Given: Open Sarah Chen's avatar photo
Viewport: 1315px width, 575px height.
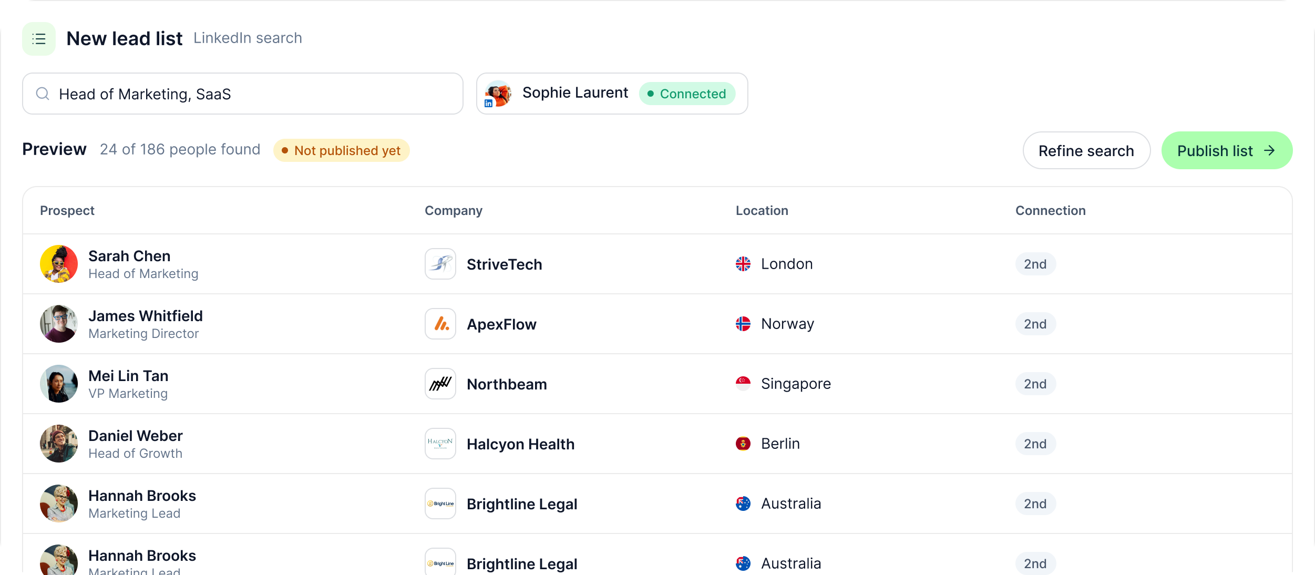Looking at the screenshot, I should tap(59, 264).
